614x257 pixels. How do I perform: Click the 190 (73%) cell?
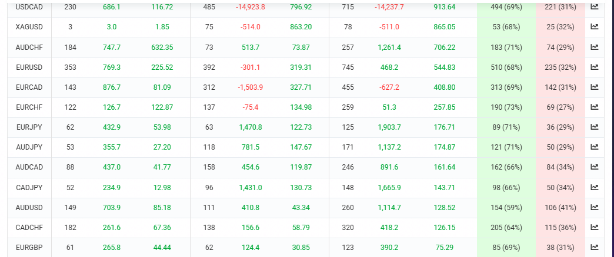click(x=506, y=107)
